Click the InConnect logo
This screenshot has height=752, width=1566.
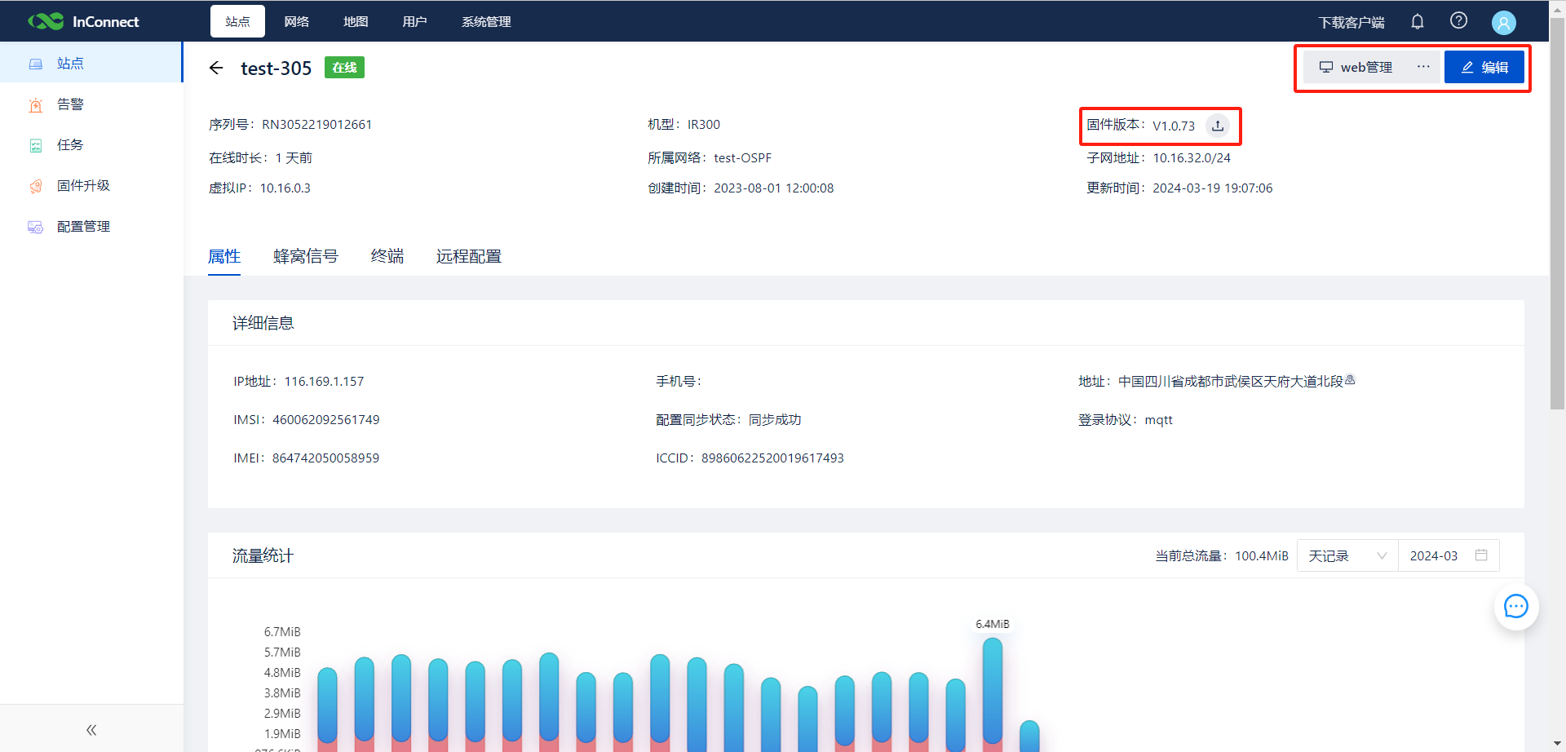coord(83,21)
